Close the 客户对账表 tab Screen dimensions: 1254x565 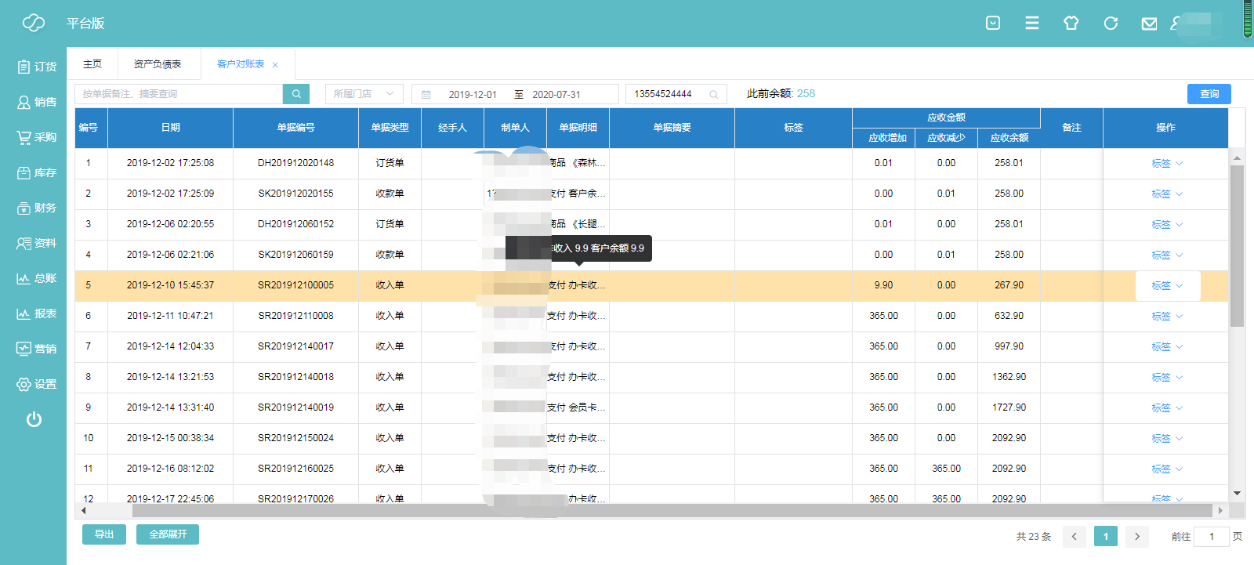click(275, 65)
